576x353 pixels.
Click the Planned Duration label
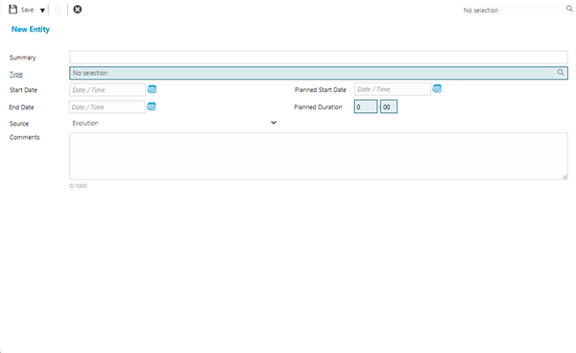pyautogui.click(x=318, y=107)
